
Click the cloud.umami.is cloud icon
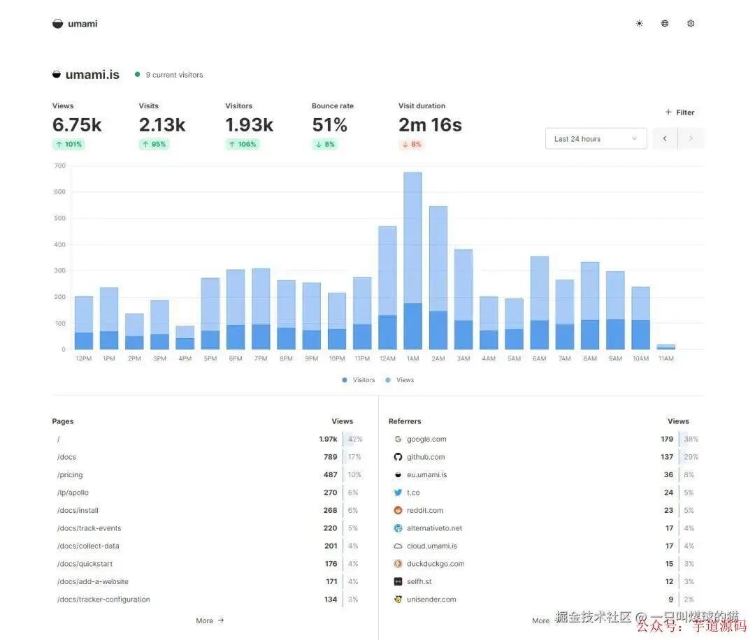[x=398, y=546]
